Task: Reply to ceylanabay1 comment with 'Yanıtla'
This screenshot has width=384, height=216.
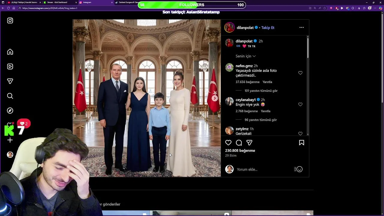Action: [265, 111]
